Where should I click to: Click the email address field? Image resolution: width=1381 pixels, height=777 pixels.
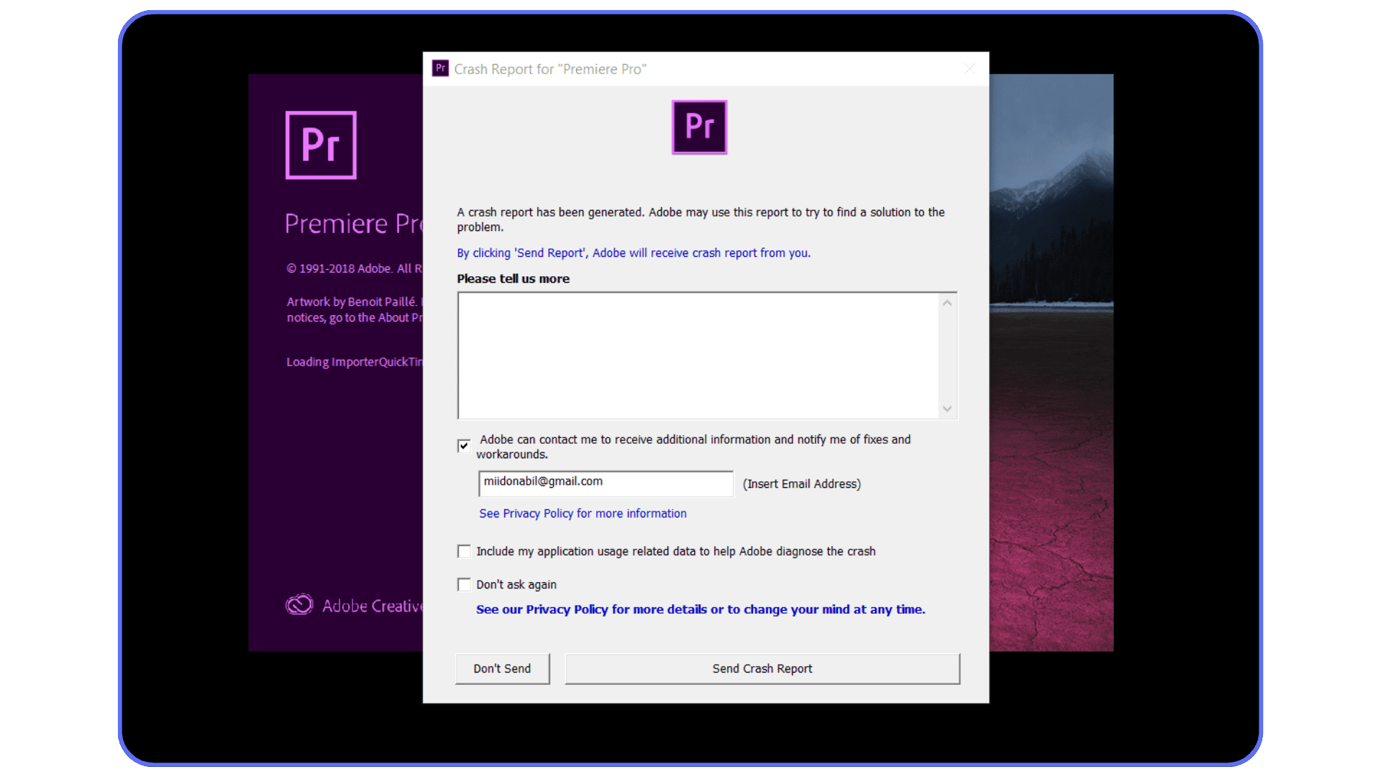pyautogui.click(x=605, y=483)
